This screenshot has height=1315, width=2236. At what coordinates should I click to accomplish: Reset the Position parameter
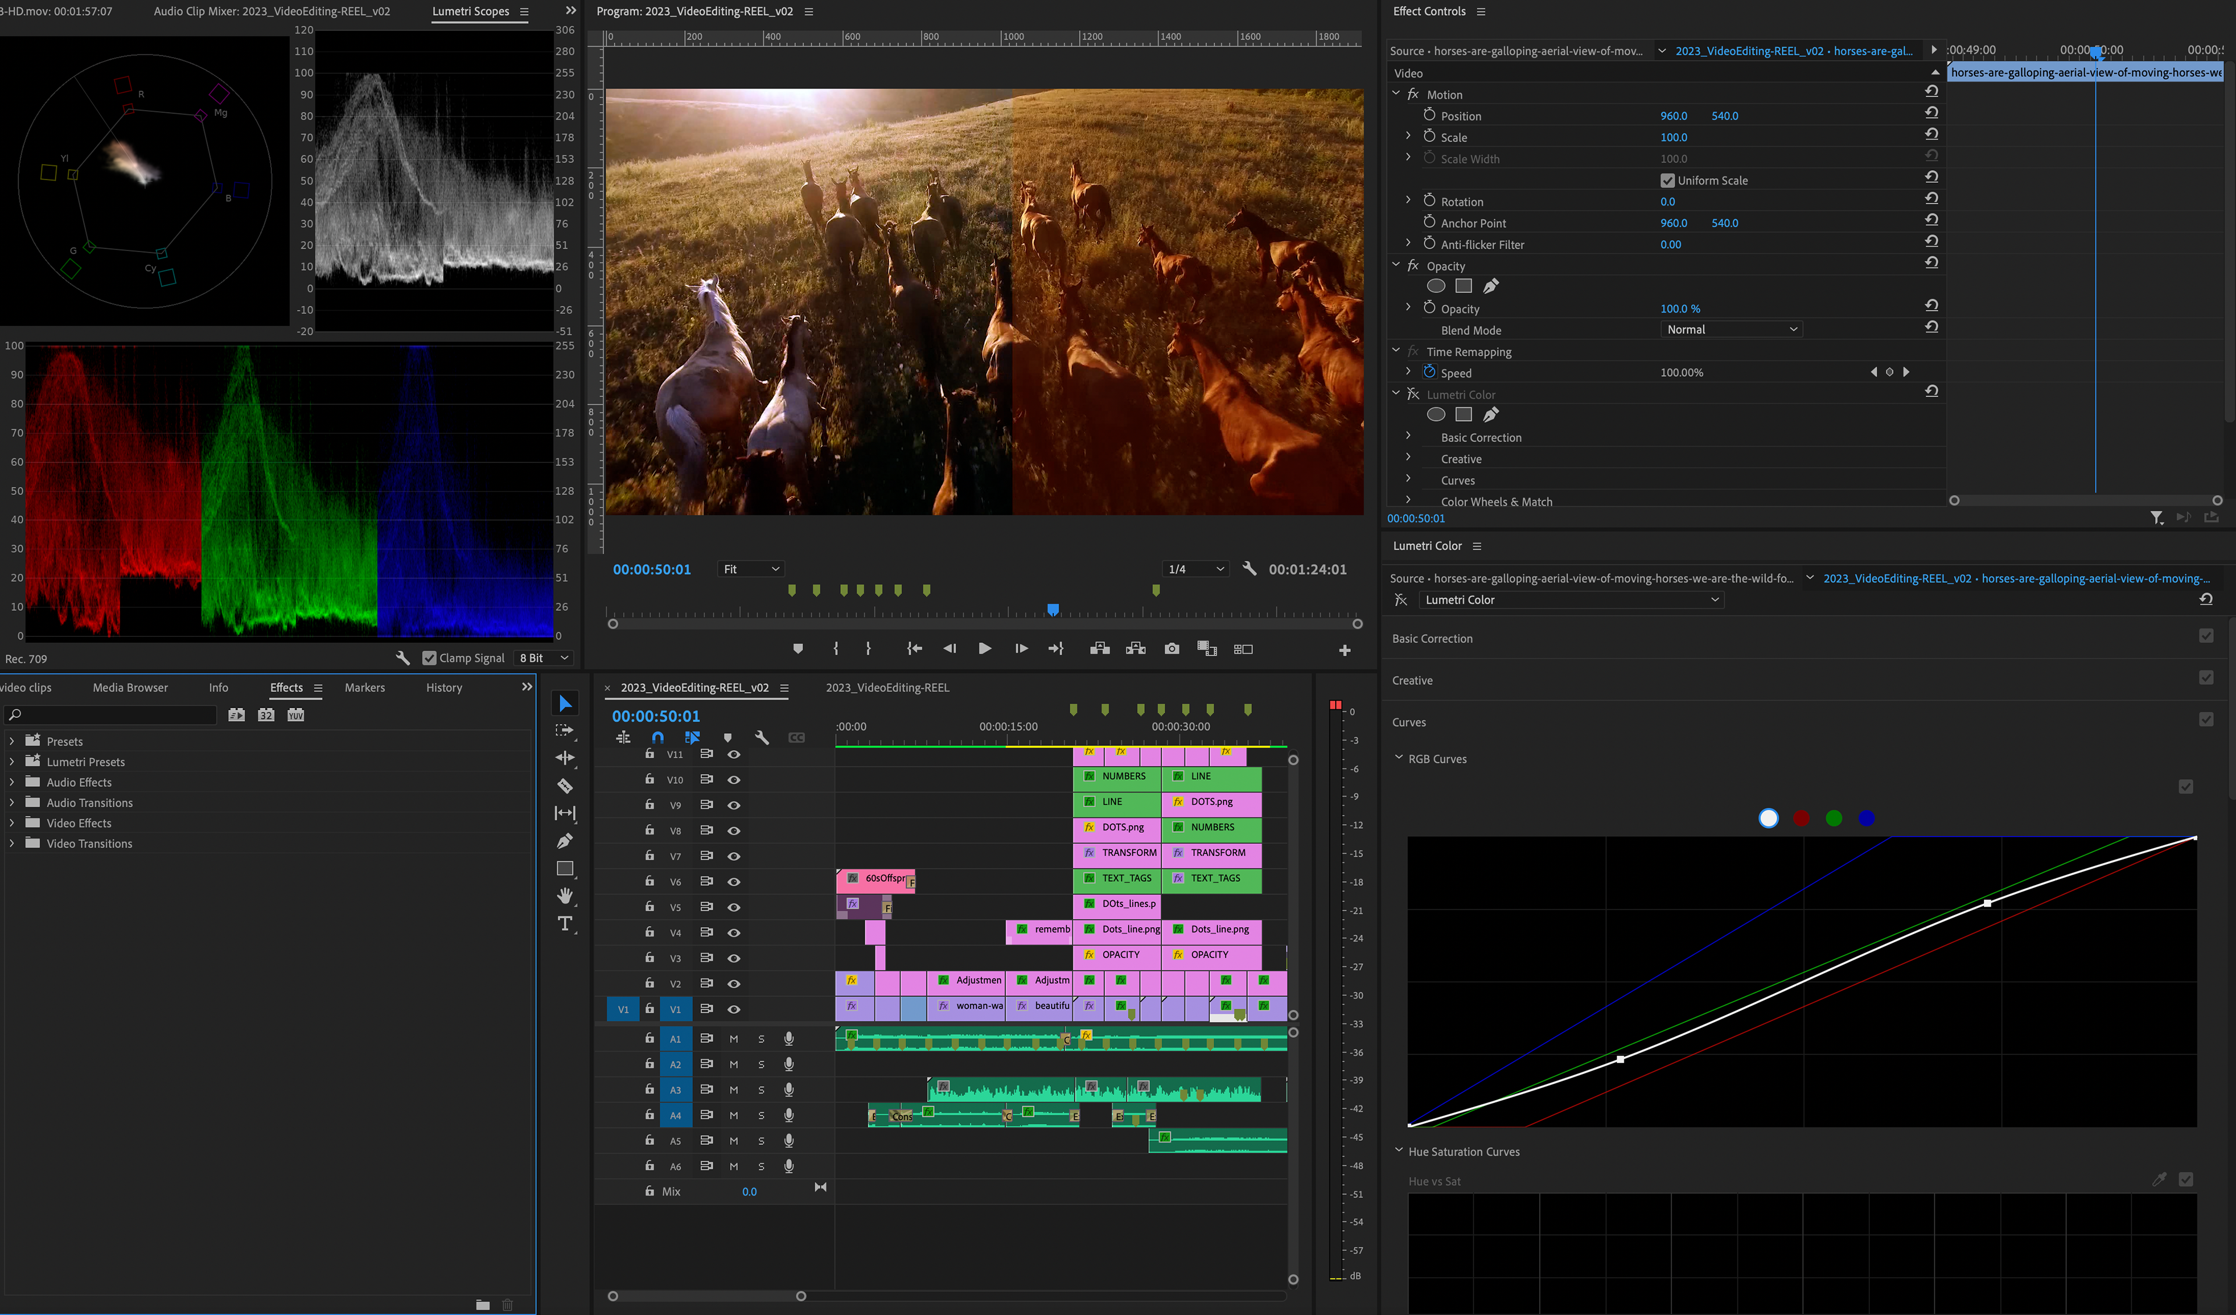click(1931, 114)
